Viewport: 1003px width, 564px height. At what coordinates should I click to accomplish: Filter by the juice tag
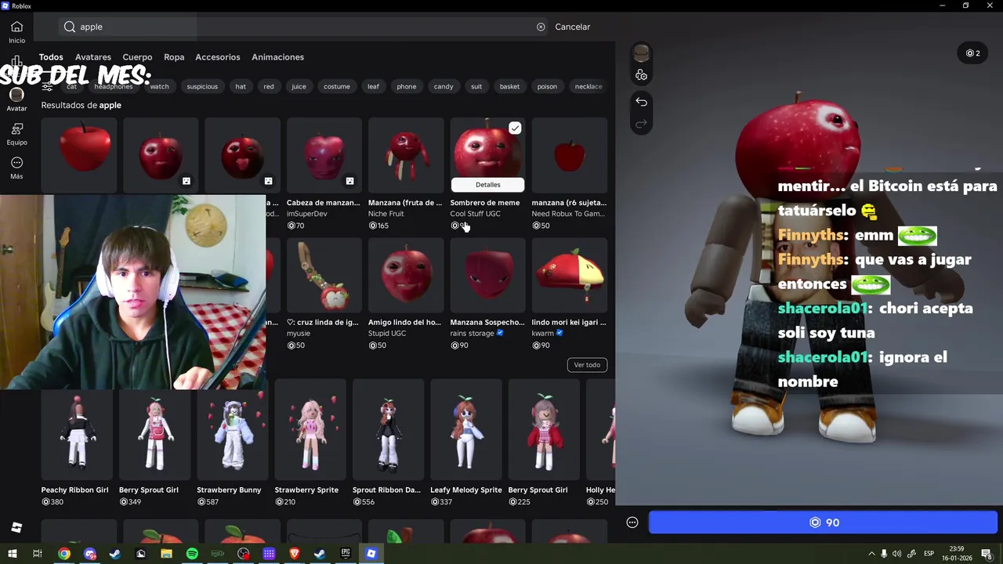tap(299, 86)
